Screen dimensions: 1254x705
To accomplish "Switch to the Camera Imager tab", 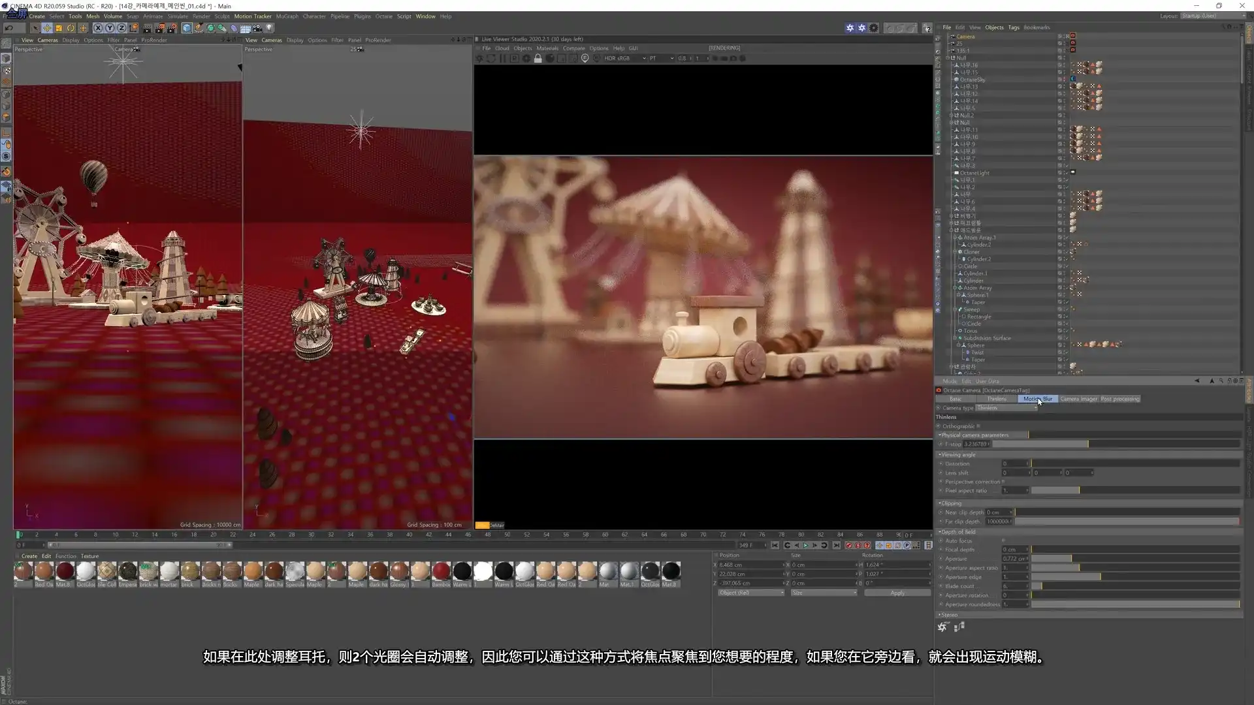I will (x=1078, y=399).
